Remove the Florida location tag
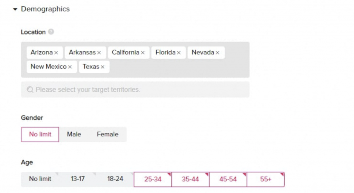 point(179,53)
